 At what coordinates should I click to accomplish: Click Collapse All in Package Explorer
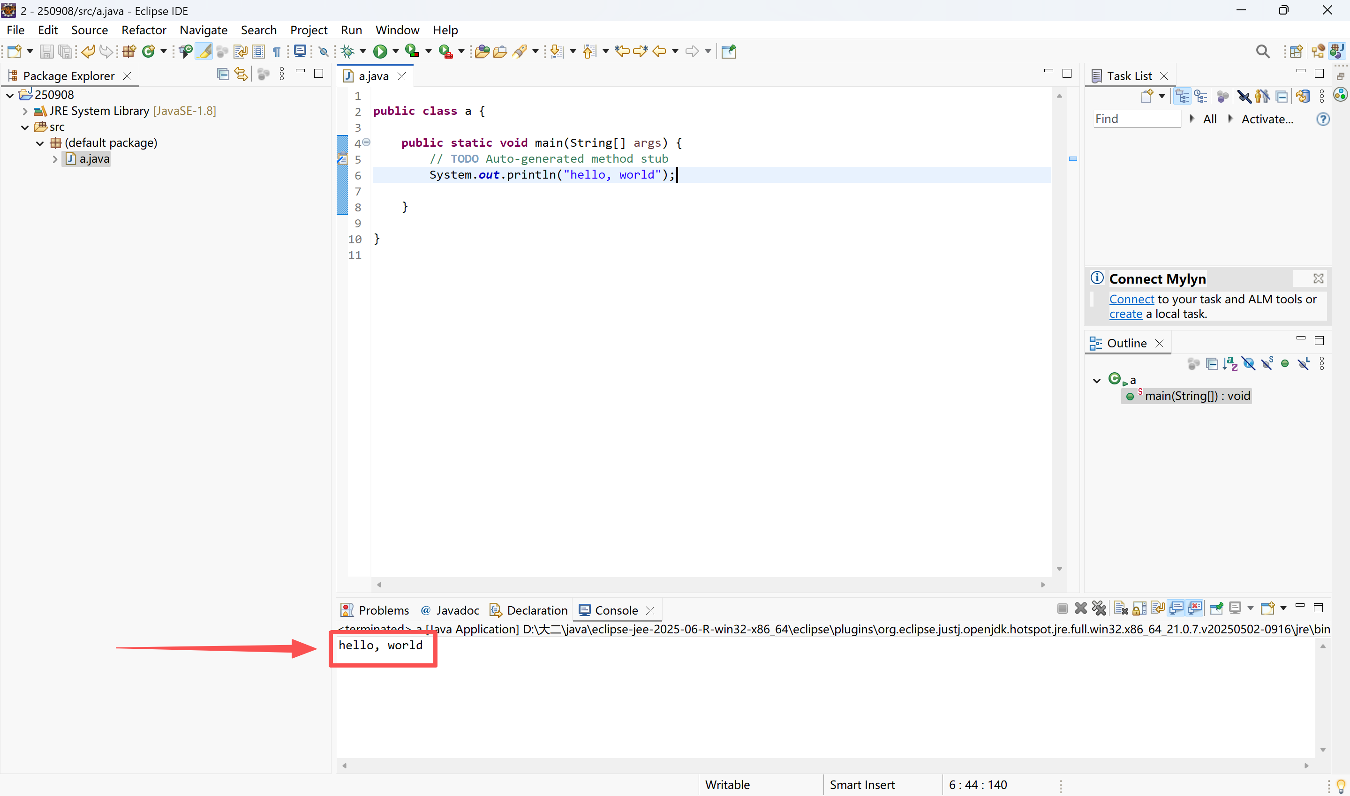coord(223,74)
